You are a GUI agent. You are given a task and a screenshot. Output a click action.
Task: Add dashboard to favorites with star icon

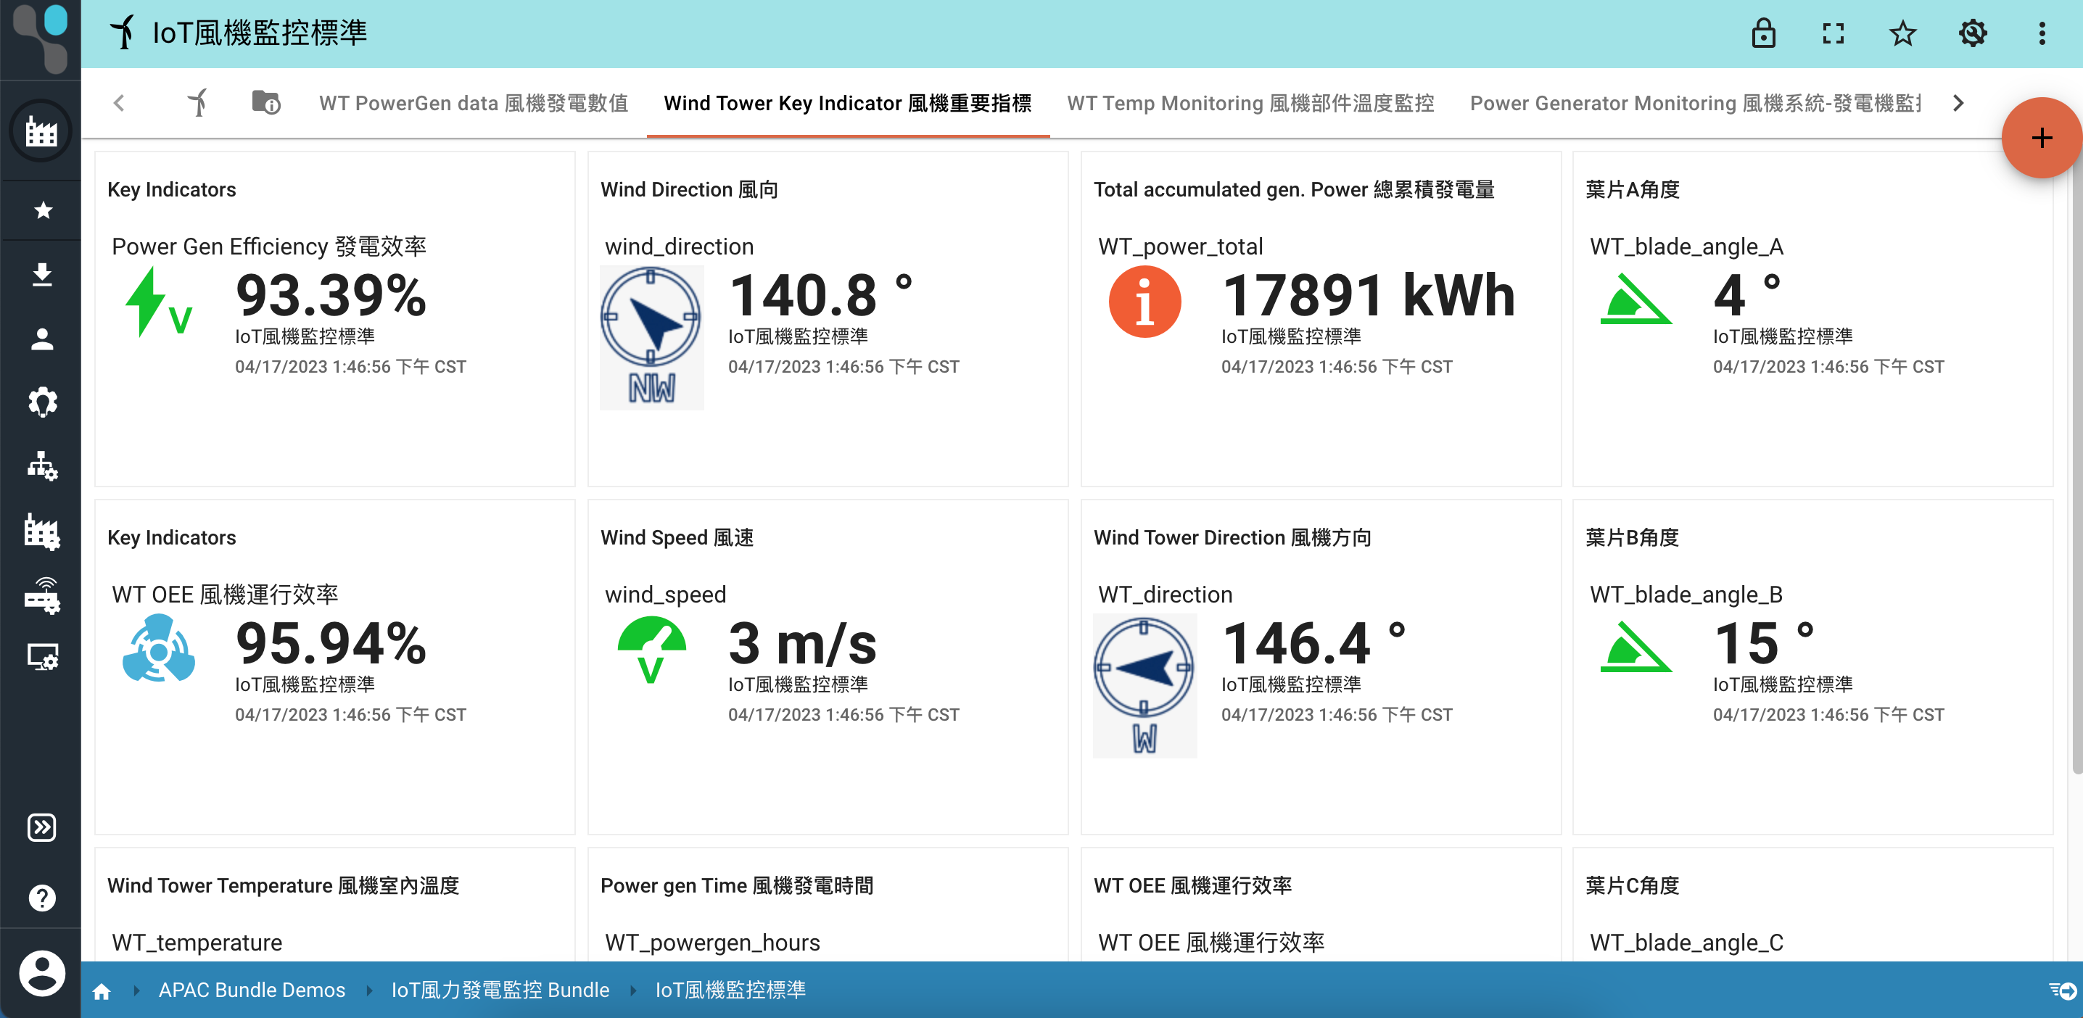pyautogui.click(x=1902, y=33)
